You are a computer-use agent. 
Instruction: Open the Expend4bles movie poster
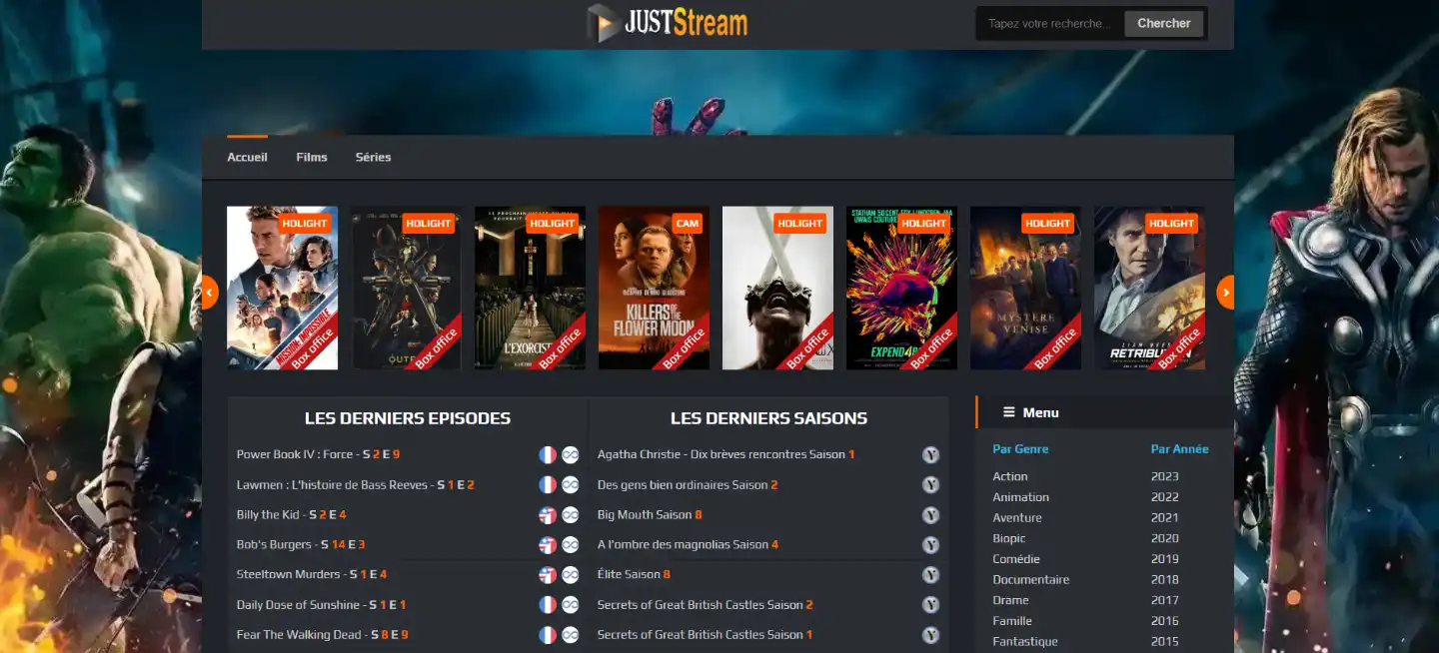(x=901, y=289)
